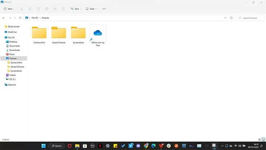The width and height of the screenshot is (266, 150).
Task: Open Sticky Notes from the taskbar
Action: pyautogui.click(x=115, y=146)
